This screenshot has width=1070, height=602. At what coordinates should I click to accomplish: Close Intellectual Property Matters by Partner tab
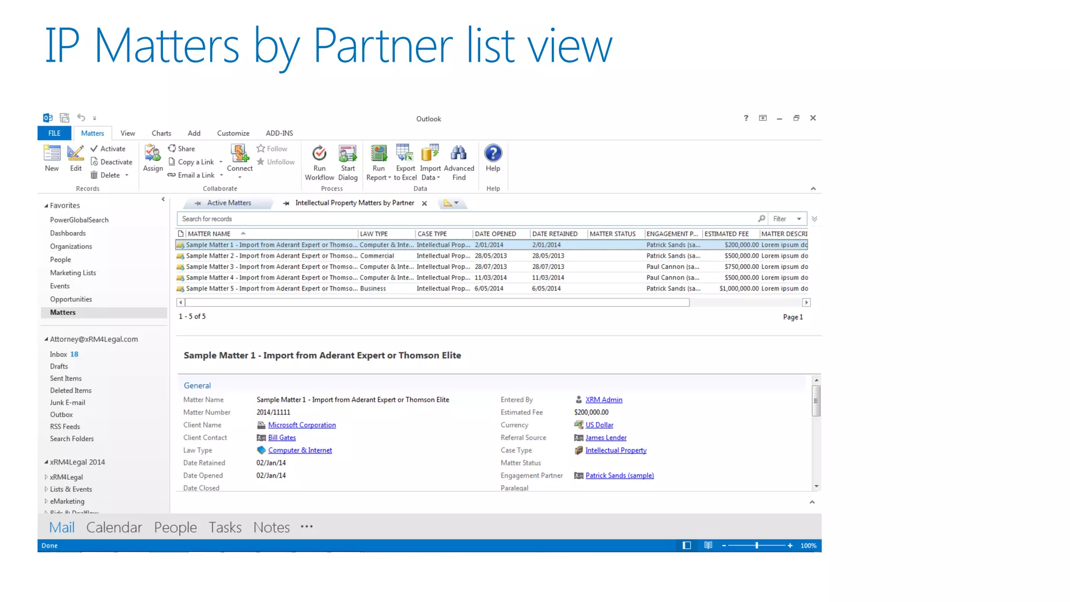[425, 203]
